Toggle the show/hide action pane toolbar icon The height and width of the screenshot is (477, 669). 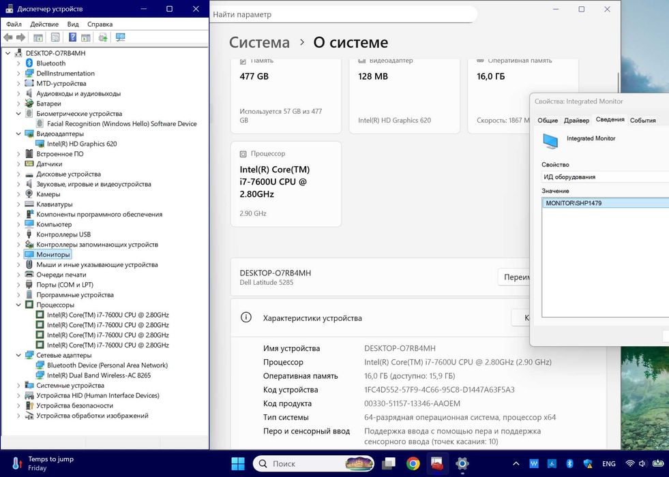tap(86, 37)
